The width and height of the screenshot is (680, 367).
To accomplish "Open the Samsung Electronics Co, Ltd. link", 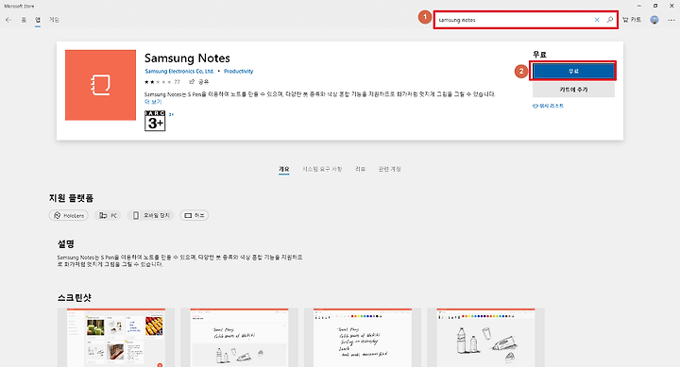I will [179, 71].
